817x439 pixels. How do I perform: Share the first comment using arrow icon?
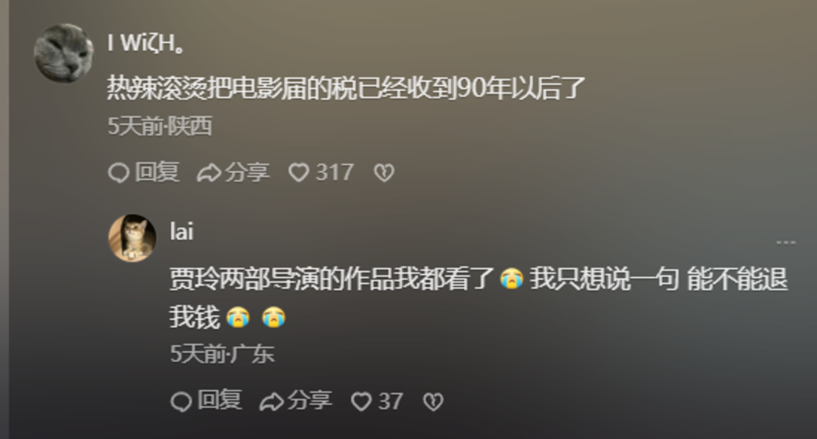208,173
